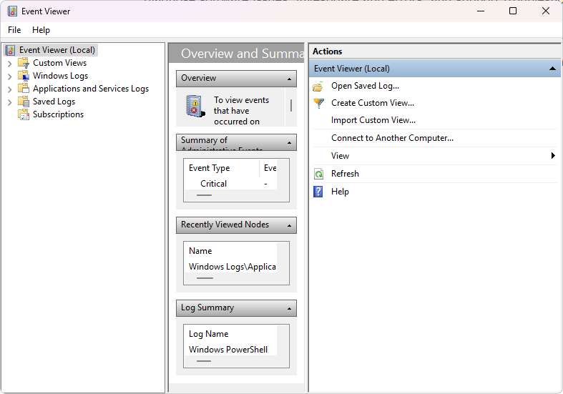Collapse the Recently Viewed Nodes section
Image resolution: width=563 pixels, height=394 pixels.
(x=290, y=225)
